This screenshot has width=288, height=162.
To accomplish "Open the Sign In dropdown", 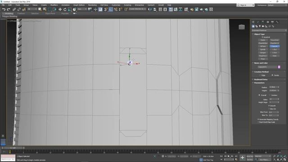I will coord(246,5).
